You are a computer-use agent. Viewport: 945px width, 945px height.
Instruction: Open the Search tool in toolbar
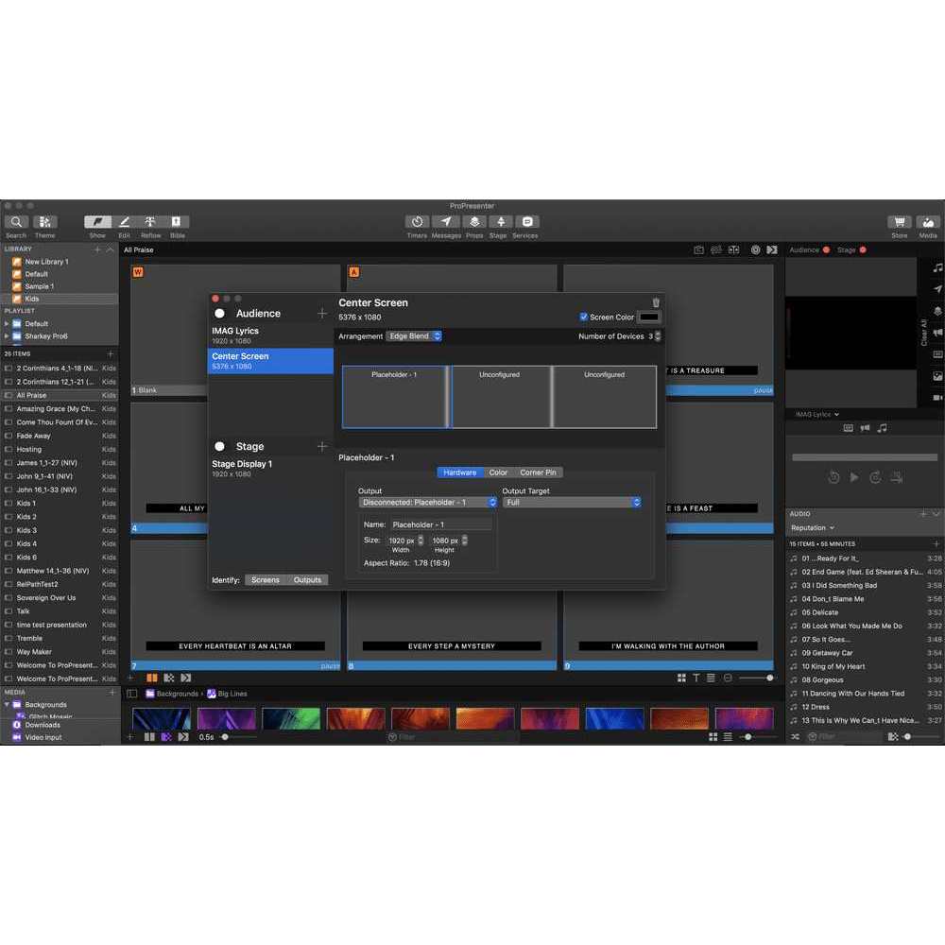(x=16, y=222)
